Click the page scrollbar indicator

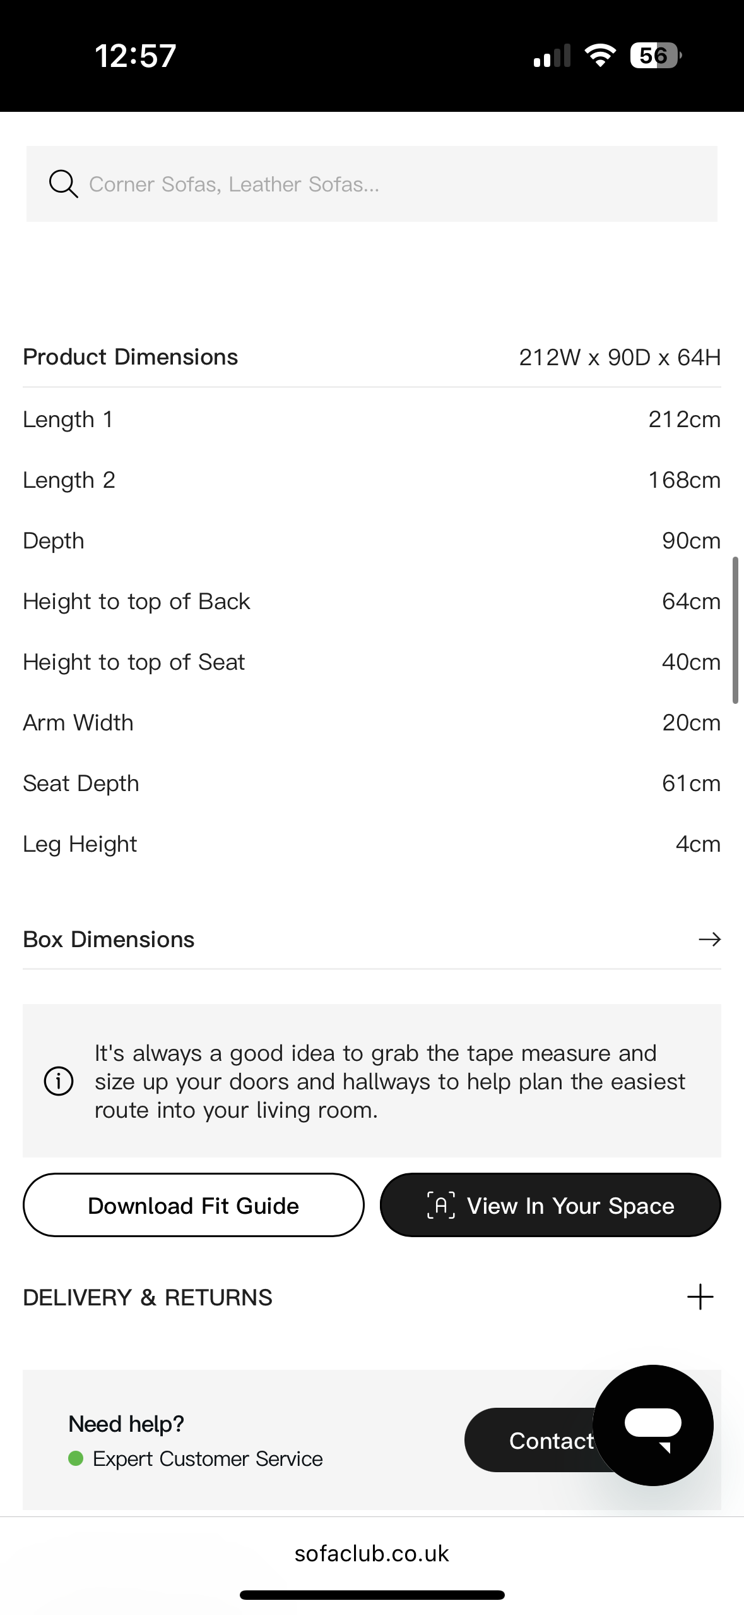coord(735,630)
